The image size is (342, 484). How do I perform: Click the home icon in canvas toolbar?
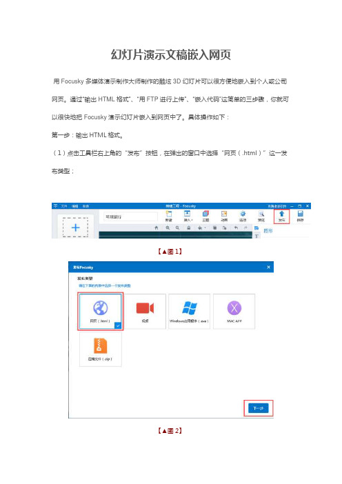pyautogui.click(x=157, y=228)
